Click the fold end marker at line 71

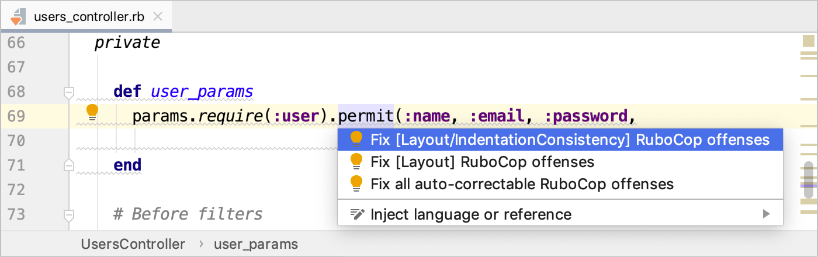pos(69,165)
